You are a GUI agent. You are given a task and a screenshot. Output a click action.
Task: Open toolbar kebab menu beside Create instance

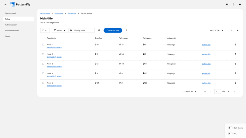click(x=127, y=30)
